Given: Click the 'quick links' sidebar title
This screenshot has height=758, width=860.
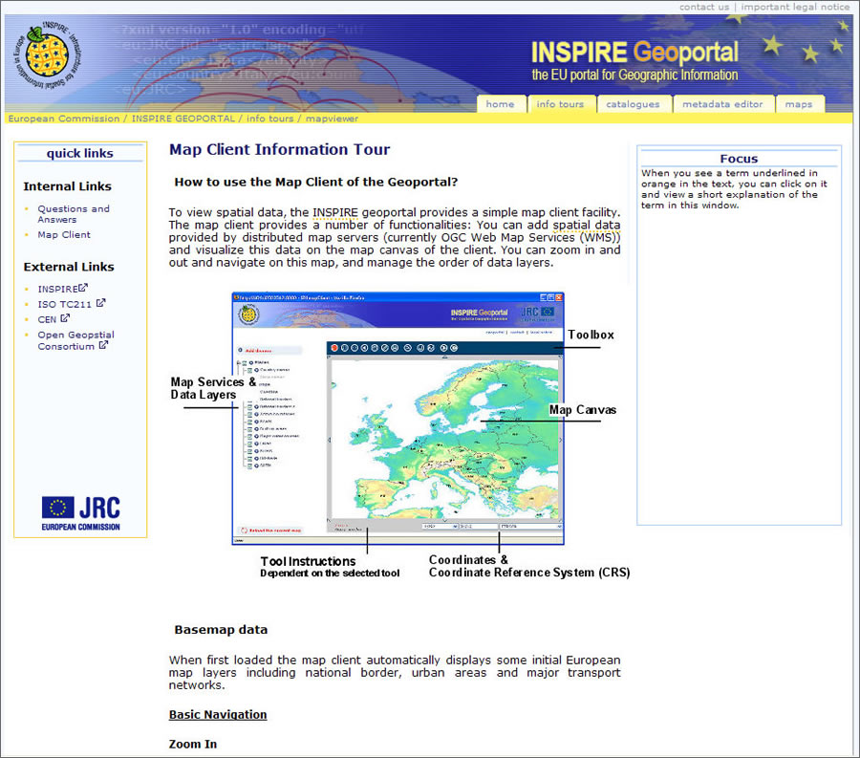Looking at the screenshot, I should pyautogui.click(x=80, y=153).
